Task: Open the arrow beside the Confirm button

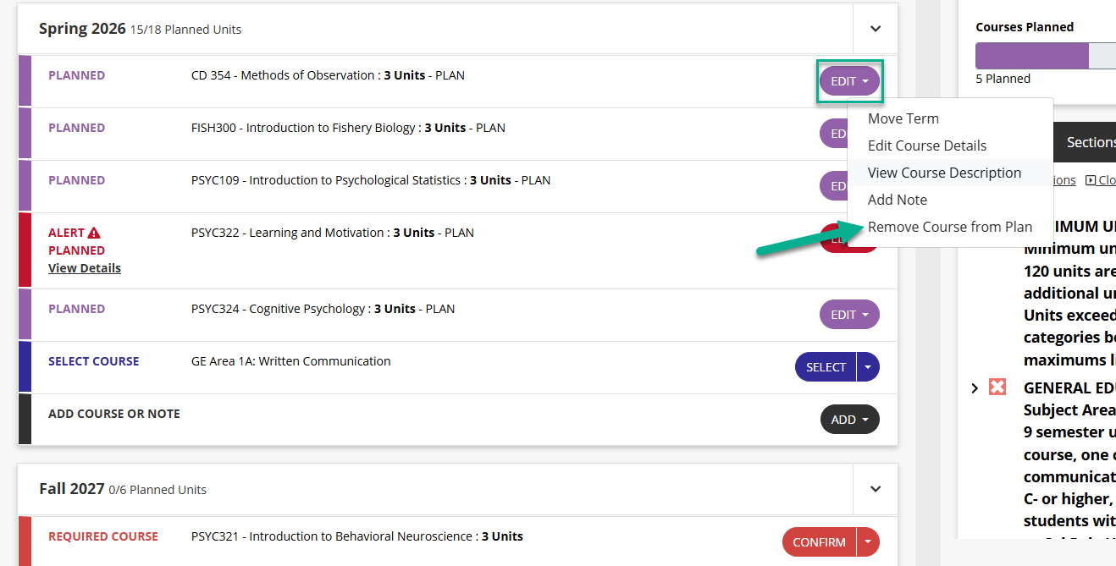Action: 868,542
